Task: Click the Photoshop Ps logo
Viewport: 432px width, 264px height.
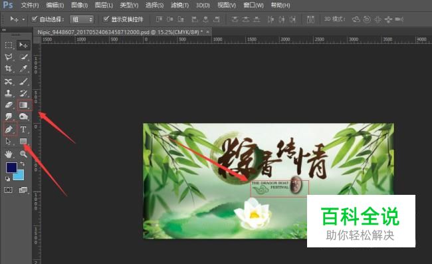Action: point(8,5)
